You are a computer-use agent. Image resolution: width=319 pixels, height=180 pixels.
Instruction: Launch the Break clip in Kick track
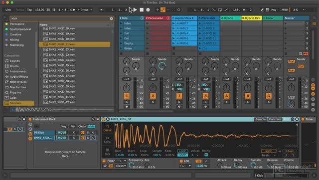(x=121, y=48)
